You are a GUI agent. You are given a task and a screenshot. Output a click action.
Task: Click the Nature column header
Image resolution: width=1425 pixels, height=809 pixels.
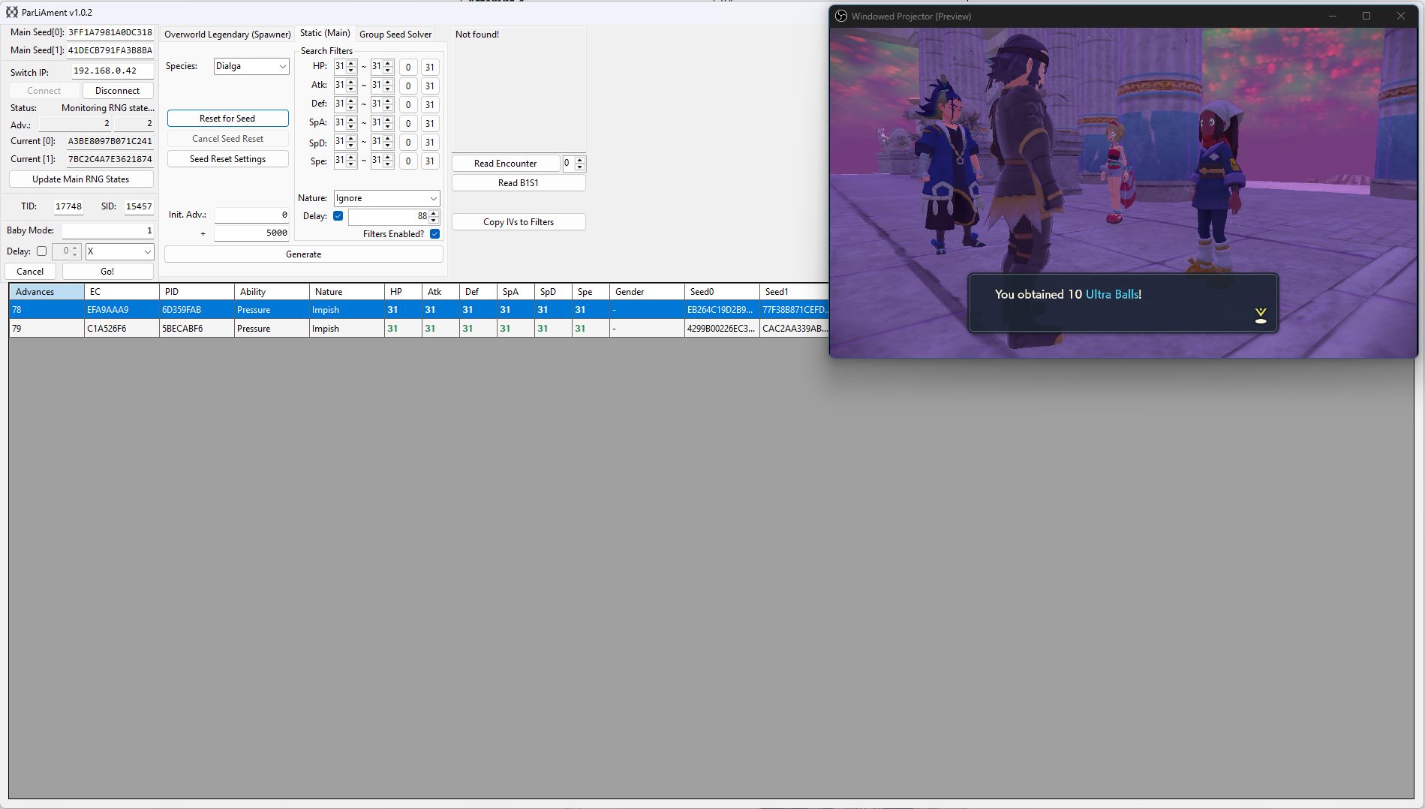click(x=347, y=292)
